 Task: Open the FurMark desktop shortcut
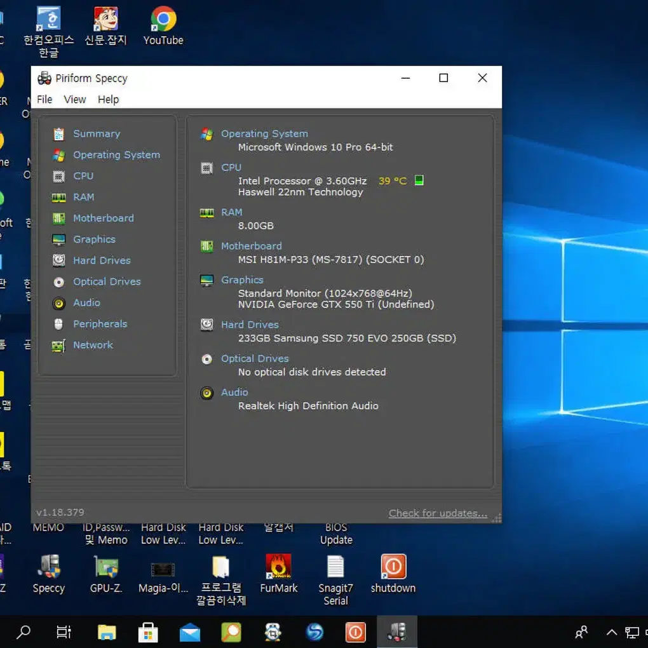[x=278, y=574]
